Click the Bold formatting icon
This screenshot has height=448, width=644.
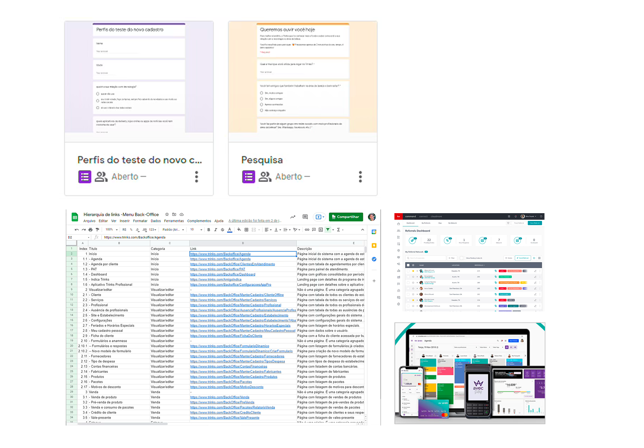pyautogui.click(x=209, y=230)
